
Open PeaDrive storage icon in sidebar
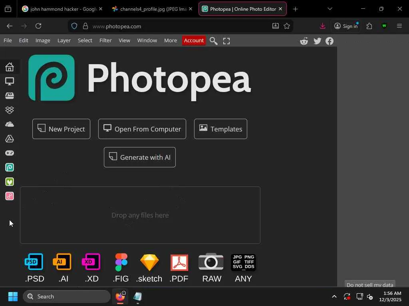[x=10, y=96]
